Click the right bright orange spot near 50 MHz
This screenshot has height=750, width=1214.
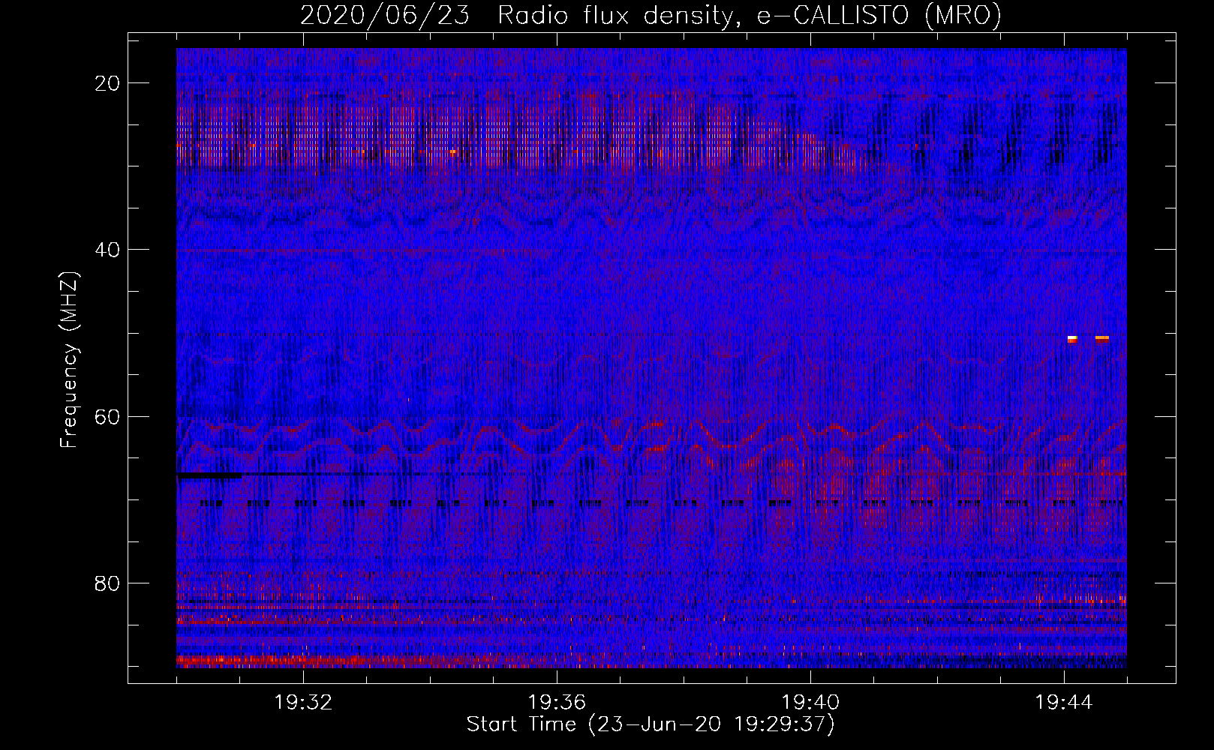coord(1101,339)
